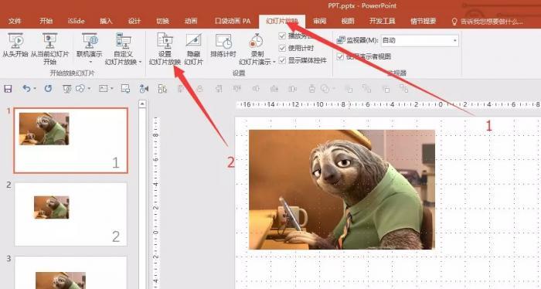541x289 pixels.
Task: Launch 排练计时 rehearse timings icon
Action: [223, 41]
